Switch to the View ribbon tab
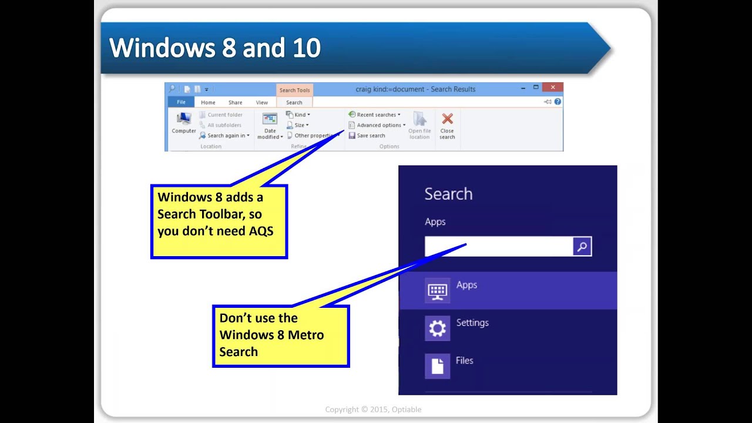752x423 pixels. coord(262,102)
